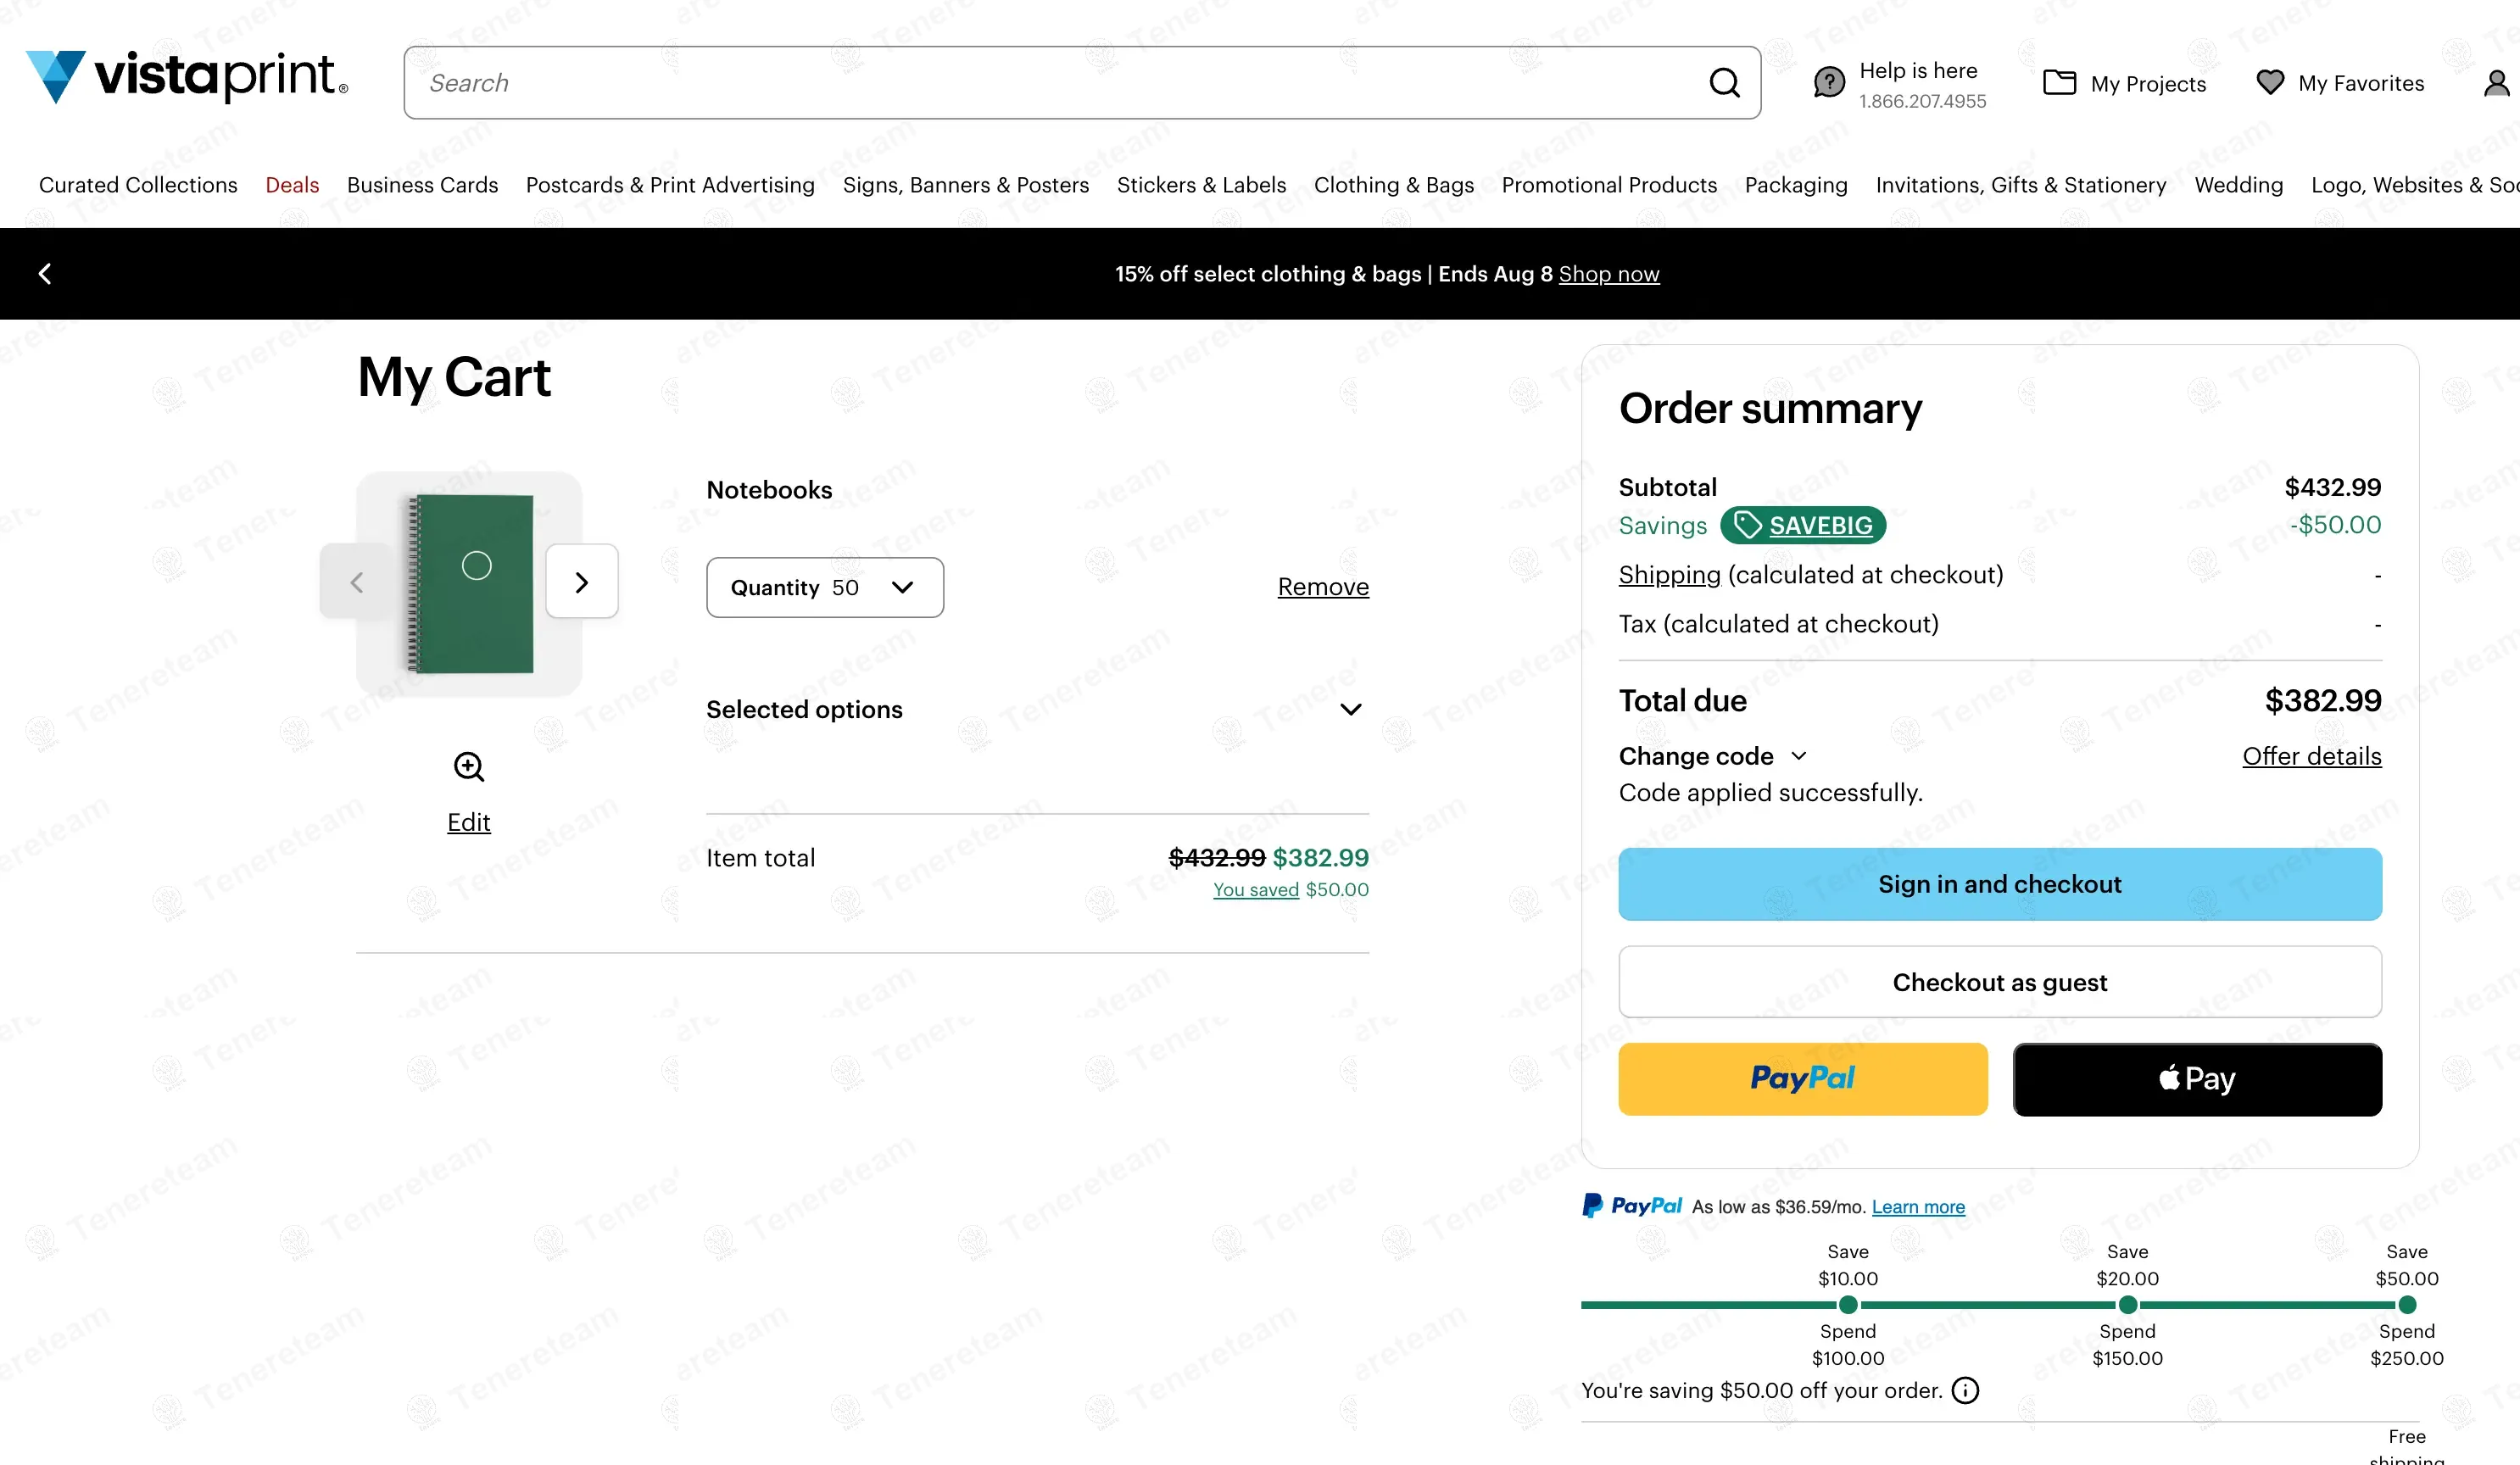2520x1465 pixels.
Task: Zoom in on the notebook preview
Action: pyautogui.click(x=468, y=767)
